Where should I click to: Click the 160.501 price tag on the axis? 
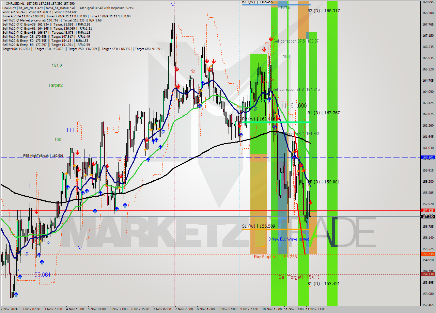tap(428, 158)
